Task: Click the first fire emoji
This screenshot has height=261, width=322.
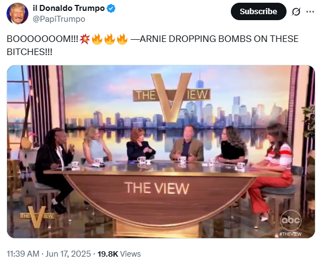Action: 97,39
